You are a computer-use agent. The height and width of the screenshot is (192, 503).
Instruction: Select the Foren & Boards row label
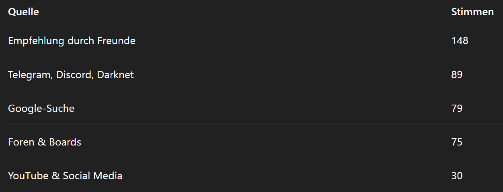pyautogui.click(x=45, y=142)
